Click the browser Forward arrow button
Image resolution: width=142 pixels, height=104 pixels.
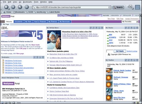coord(13,7)
